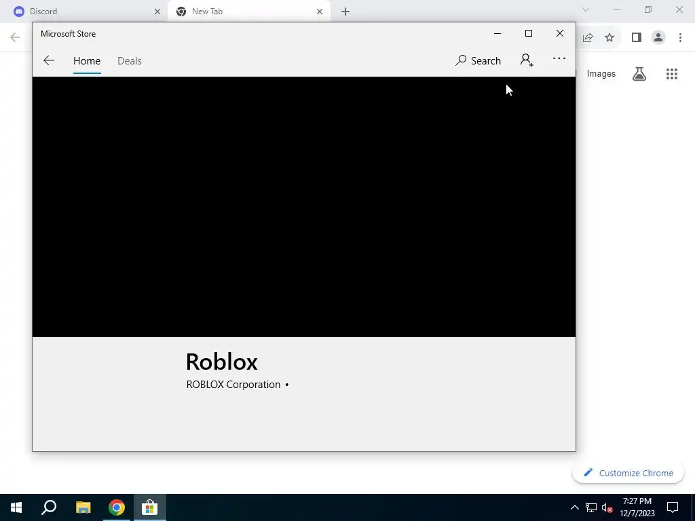Open the Windows Start menu
This screenshot has height=521, width=695.
click(x=16, y=507)
